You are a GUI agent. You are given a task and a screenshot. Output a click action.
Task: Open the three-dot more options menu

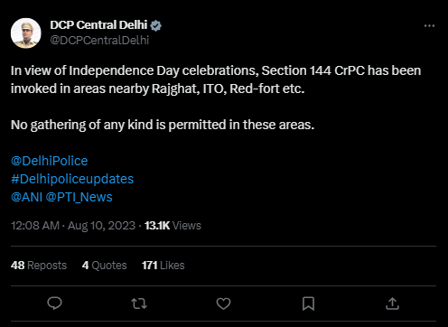(429, 26)
